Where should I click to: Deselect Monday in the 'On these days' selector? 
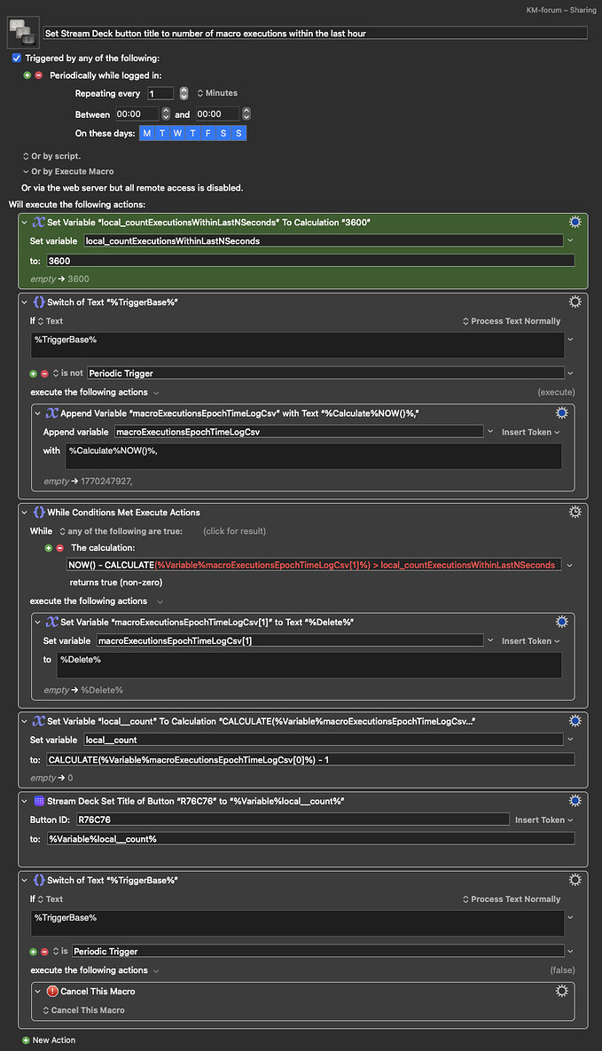click(145, 133)
